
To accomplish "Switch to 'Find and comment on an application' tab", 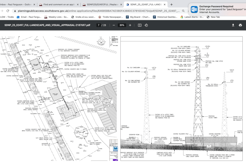I will coord(57,5).
